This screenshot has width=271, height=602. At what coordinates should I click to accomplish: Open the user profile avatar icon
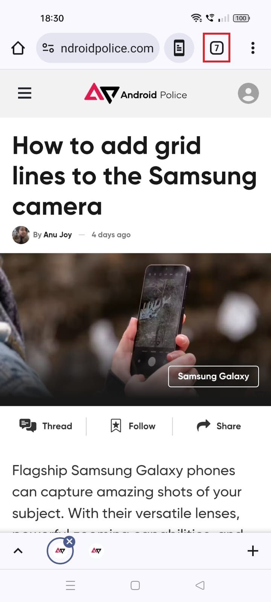click(x=248, y=93)
